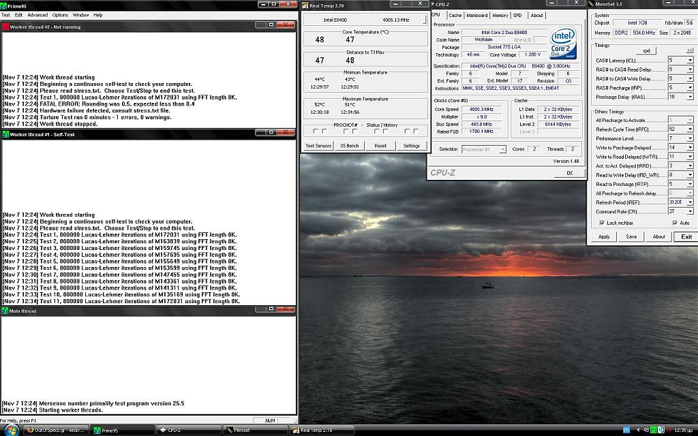The width and height of the screenshot is (698, 436).
Task: Click the Core Voltage value 1.280 V
Action: click(x=532, y=54)
